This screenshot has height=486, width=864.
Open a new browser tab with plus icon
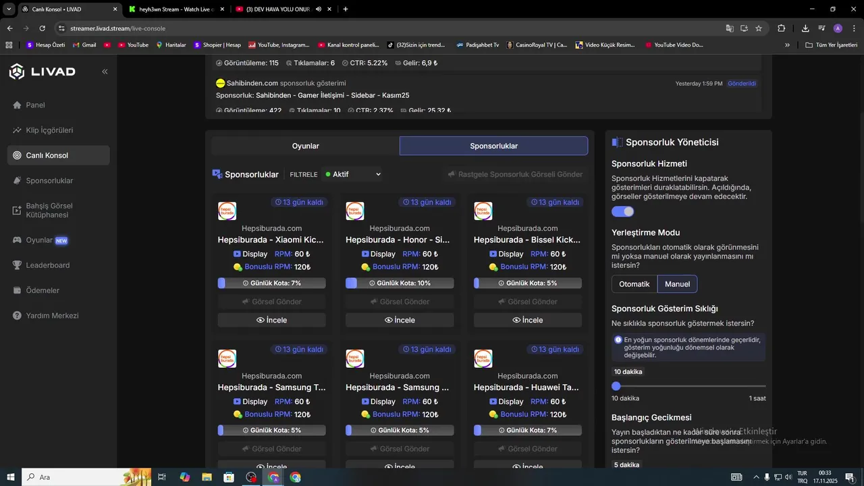(346, 9)
